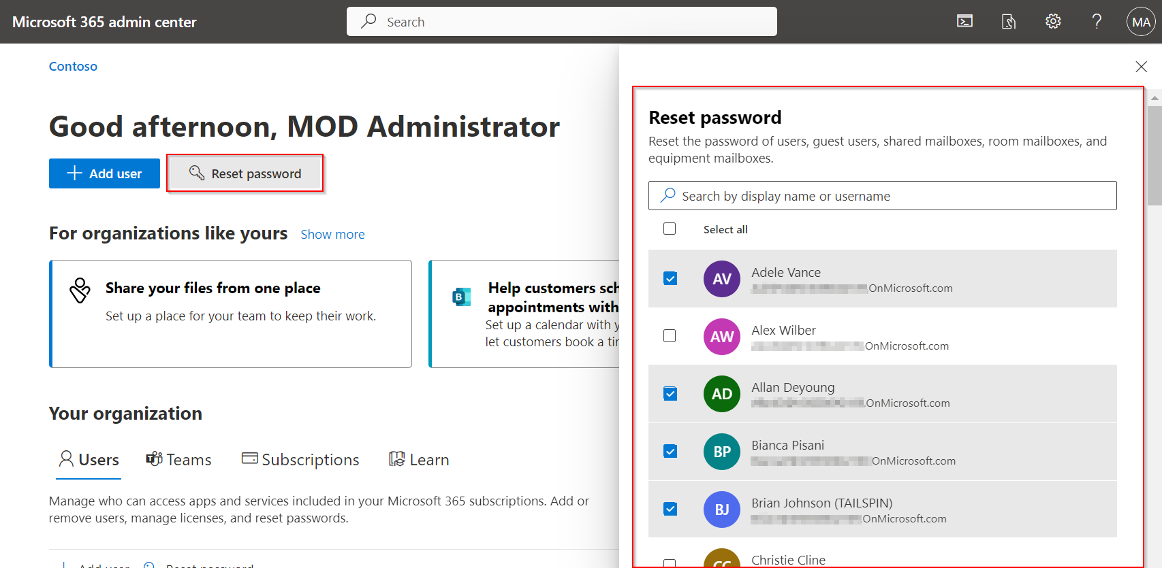Image resolution: width=1162 pixels, height=568 pixels.
Task: Close the Reset password panel
Action: pos(1142,67)
